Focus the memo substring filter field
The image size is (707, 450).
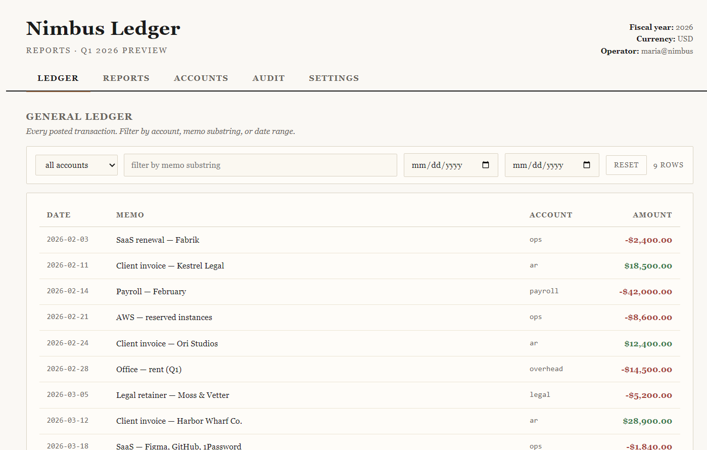click(x=260, y=165)
